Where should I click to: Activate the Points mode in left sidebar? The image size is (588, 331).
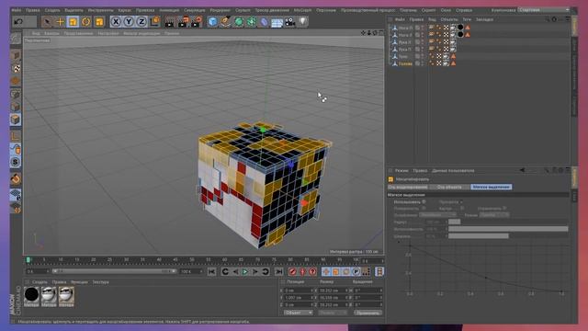click(x=15, y=94)
